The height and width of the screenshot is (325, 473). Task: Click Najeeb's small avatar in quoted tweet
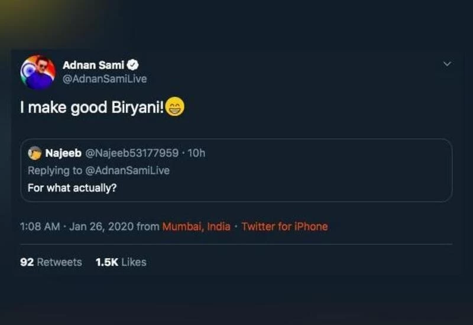click(x=35, y=153)
